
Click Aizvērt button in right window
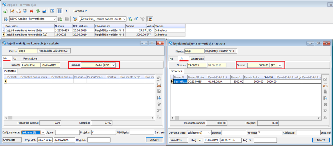pos(321,140)
